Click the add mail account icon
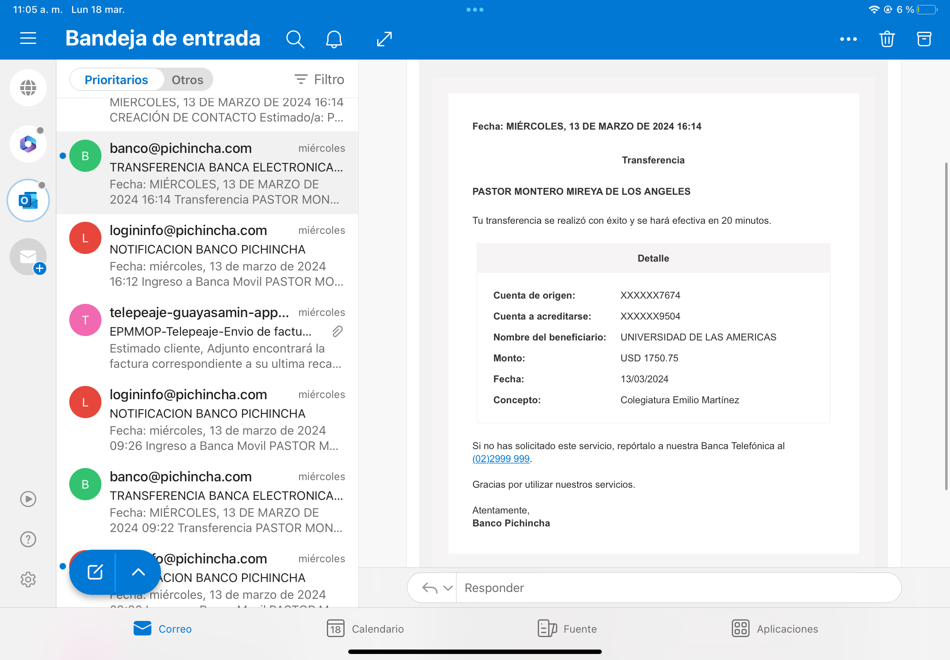Screen dimensions: 950x660 click(x=28, y=257)
